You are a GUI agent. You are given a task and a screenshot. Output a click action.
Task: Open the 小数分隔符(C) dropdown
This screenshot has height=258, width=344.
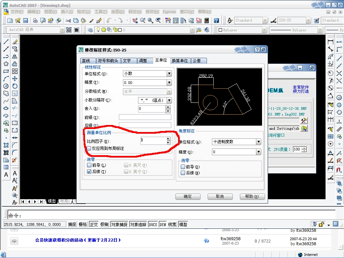click(x=169, y=100)
